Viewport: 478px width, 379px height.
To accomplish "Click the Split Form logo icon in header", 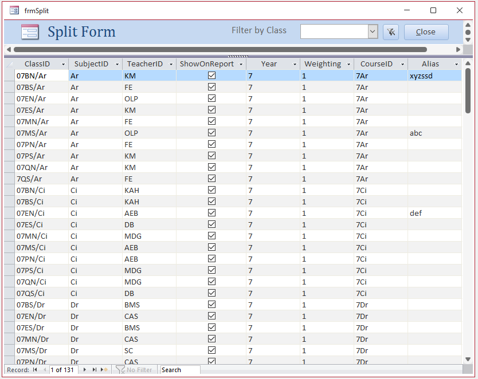I will pos(30,31).
